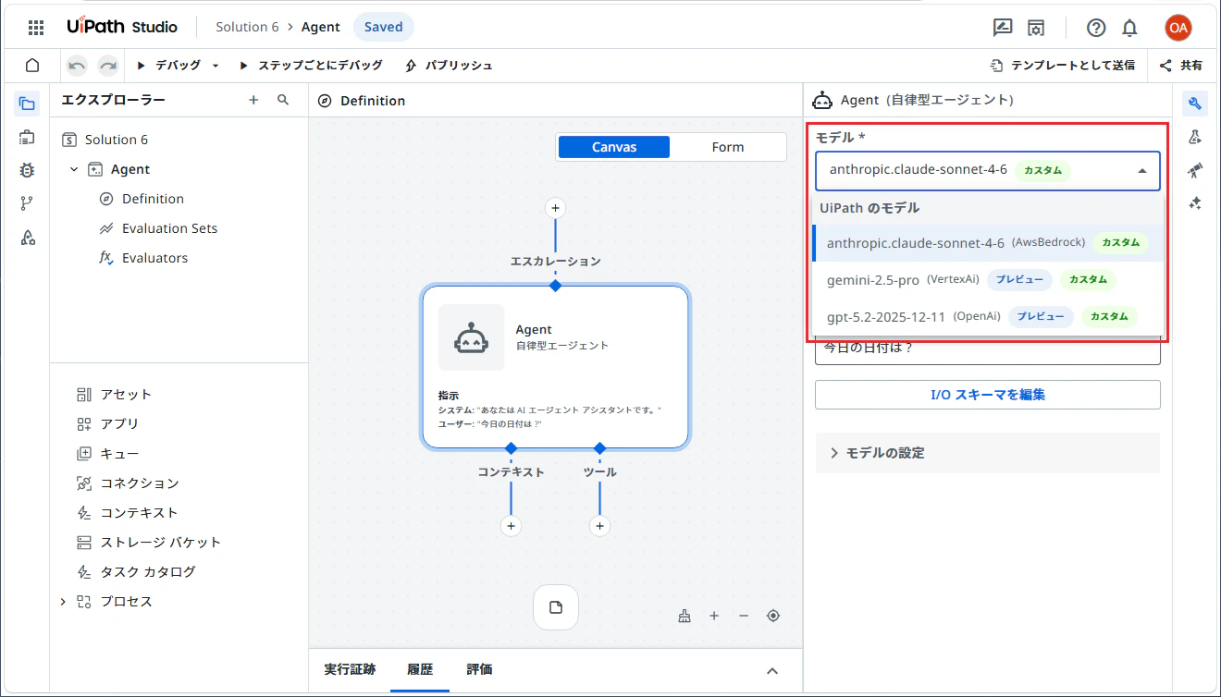View notifications bell
Viewport: 1221px width, 697px height.
point(1129,27)
